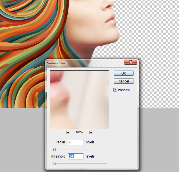Click the Surface Blur preview thumbnail
Image resolution: width=179 pixels, height=172 pixels.
point(80,100)
